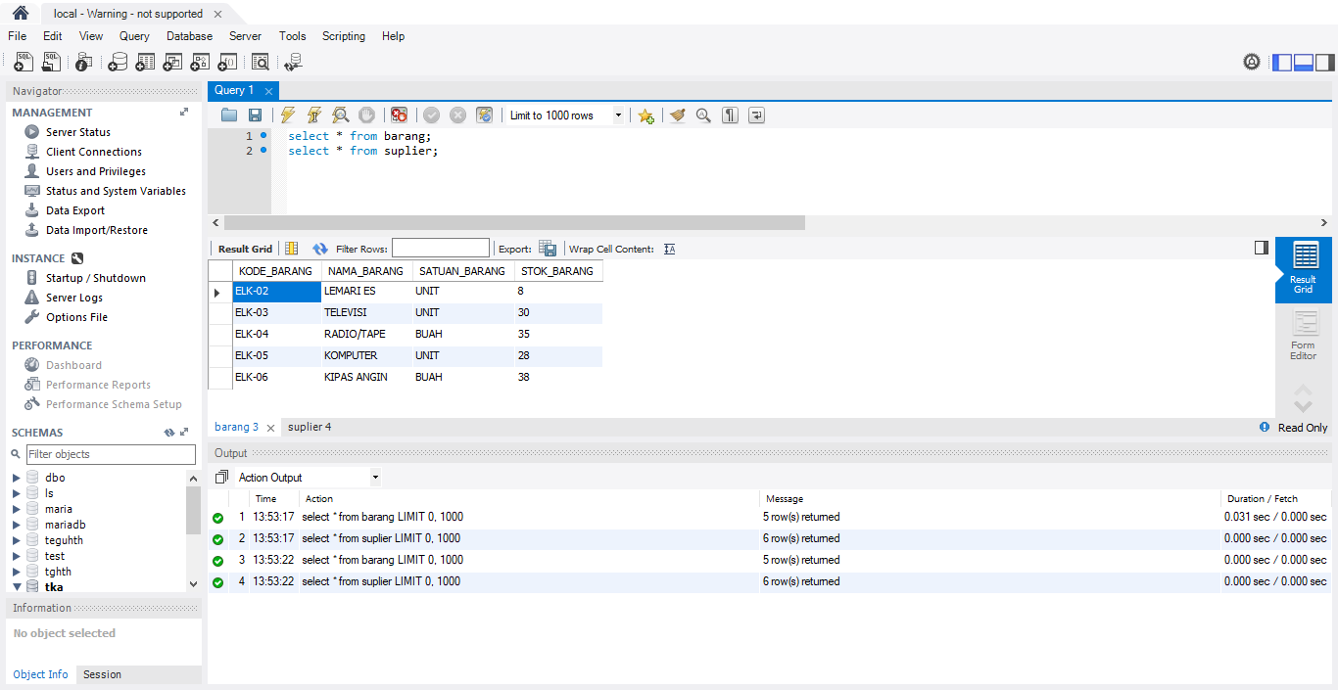Type in the Filter Rows field
Screen dimensions: 1338x690
pos(441,247)
